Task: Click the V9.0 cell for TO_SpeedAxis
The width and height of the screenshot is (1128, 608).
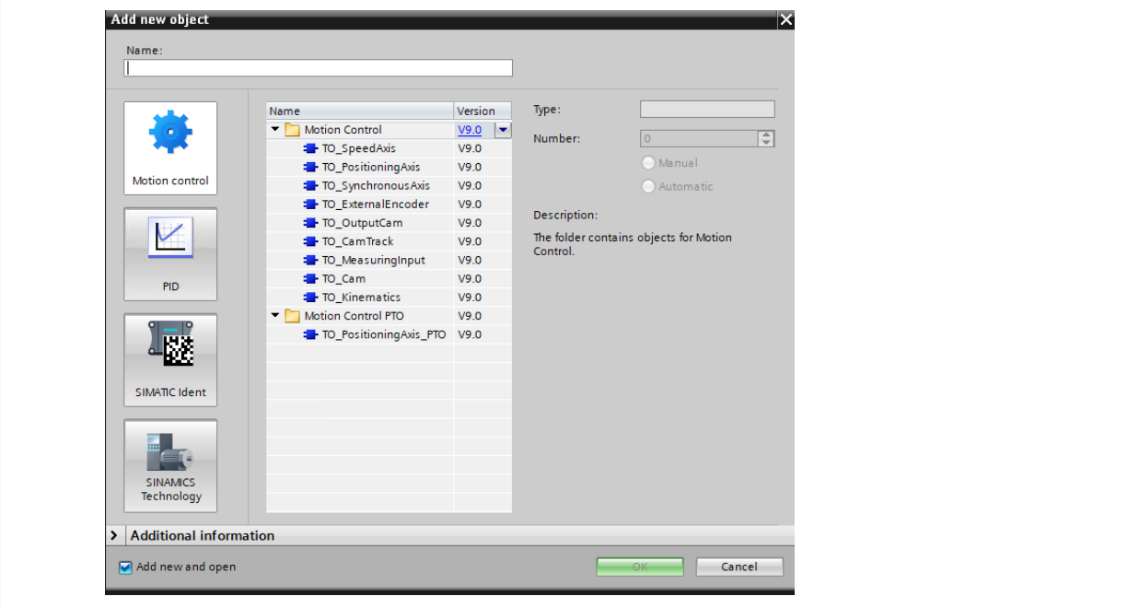Action: coord(483,148)
